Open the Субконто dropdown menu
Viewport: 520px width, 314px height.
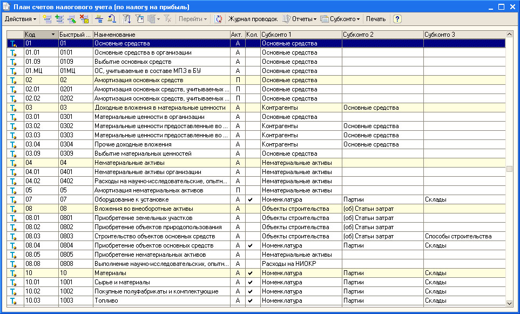click(340, 19)
